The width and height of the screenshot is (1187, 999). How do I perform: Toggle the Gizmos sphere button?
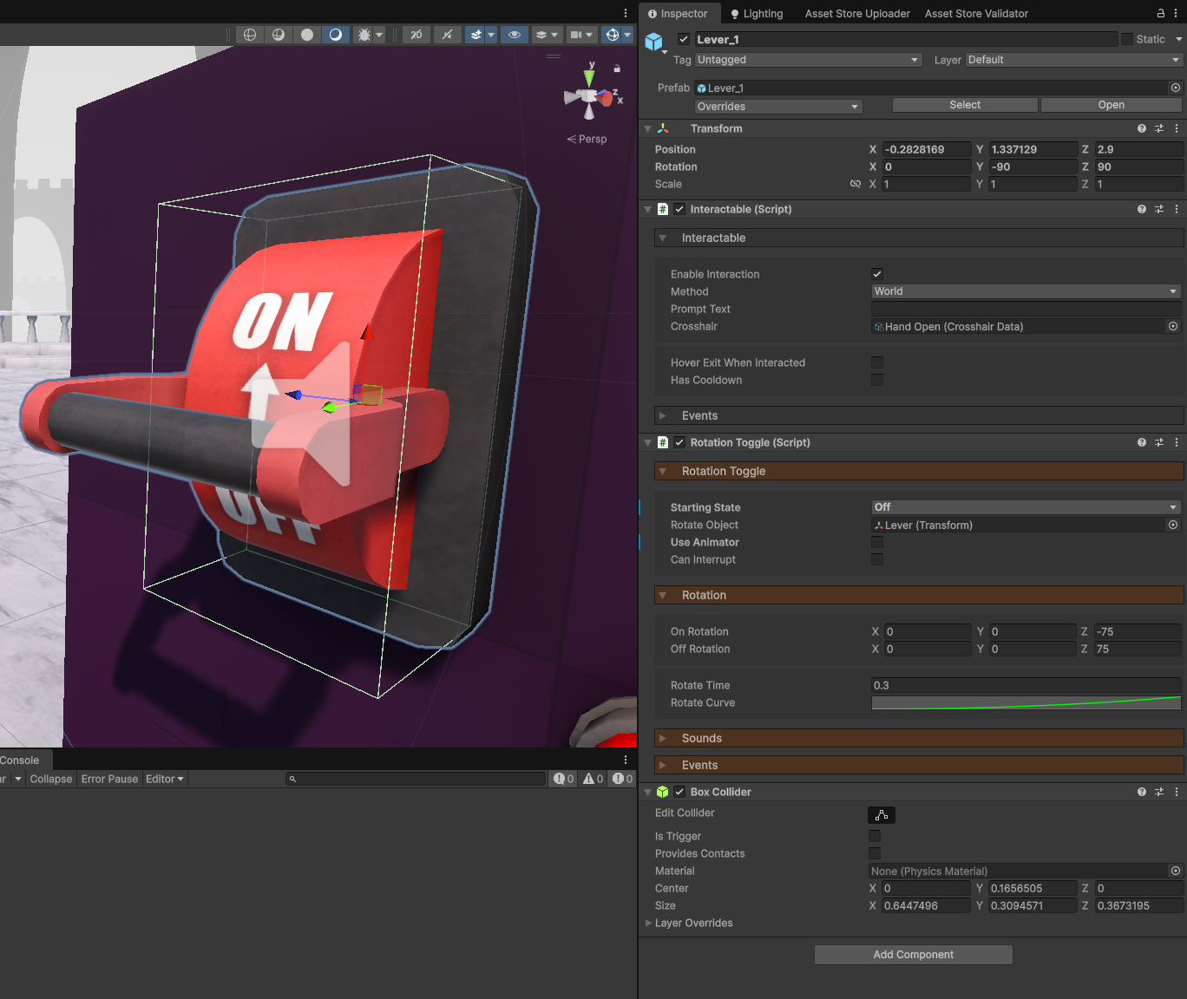tap(612, 35)
